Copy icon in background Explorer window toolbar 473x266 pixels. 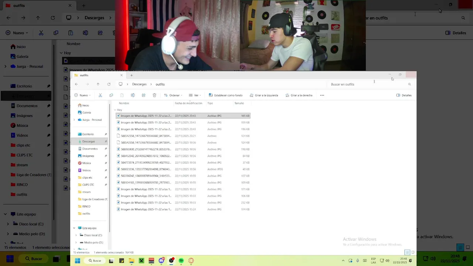click(56, 33)
